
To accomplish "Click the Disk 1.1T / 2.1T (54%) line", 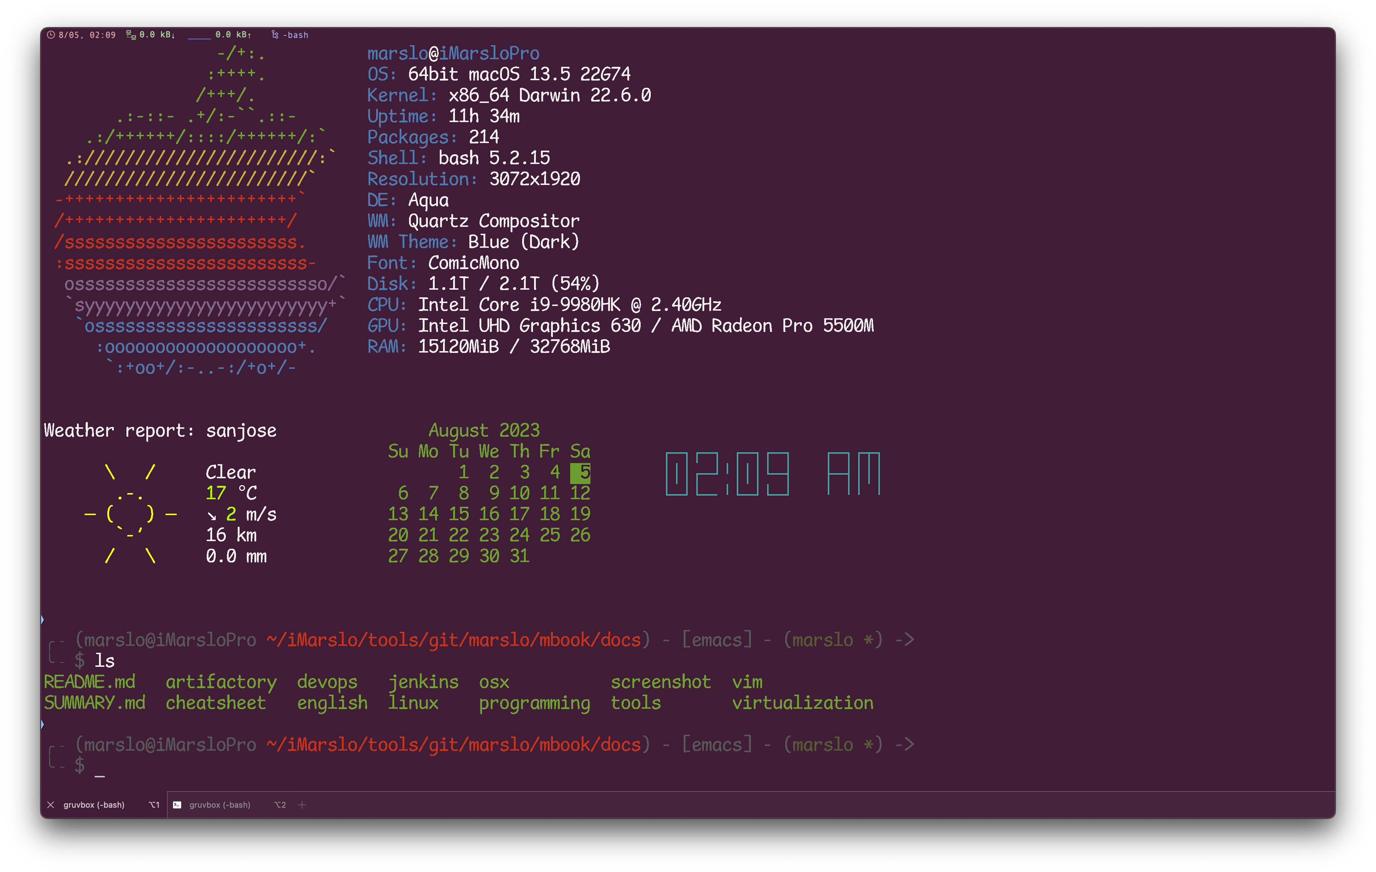I will (x=483, y=284).
